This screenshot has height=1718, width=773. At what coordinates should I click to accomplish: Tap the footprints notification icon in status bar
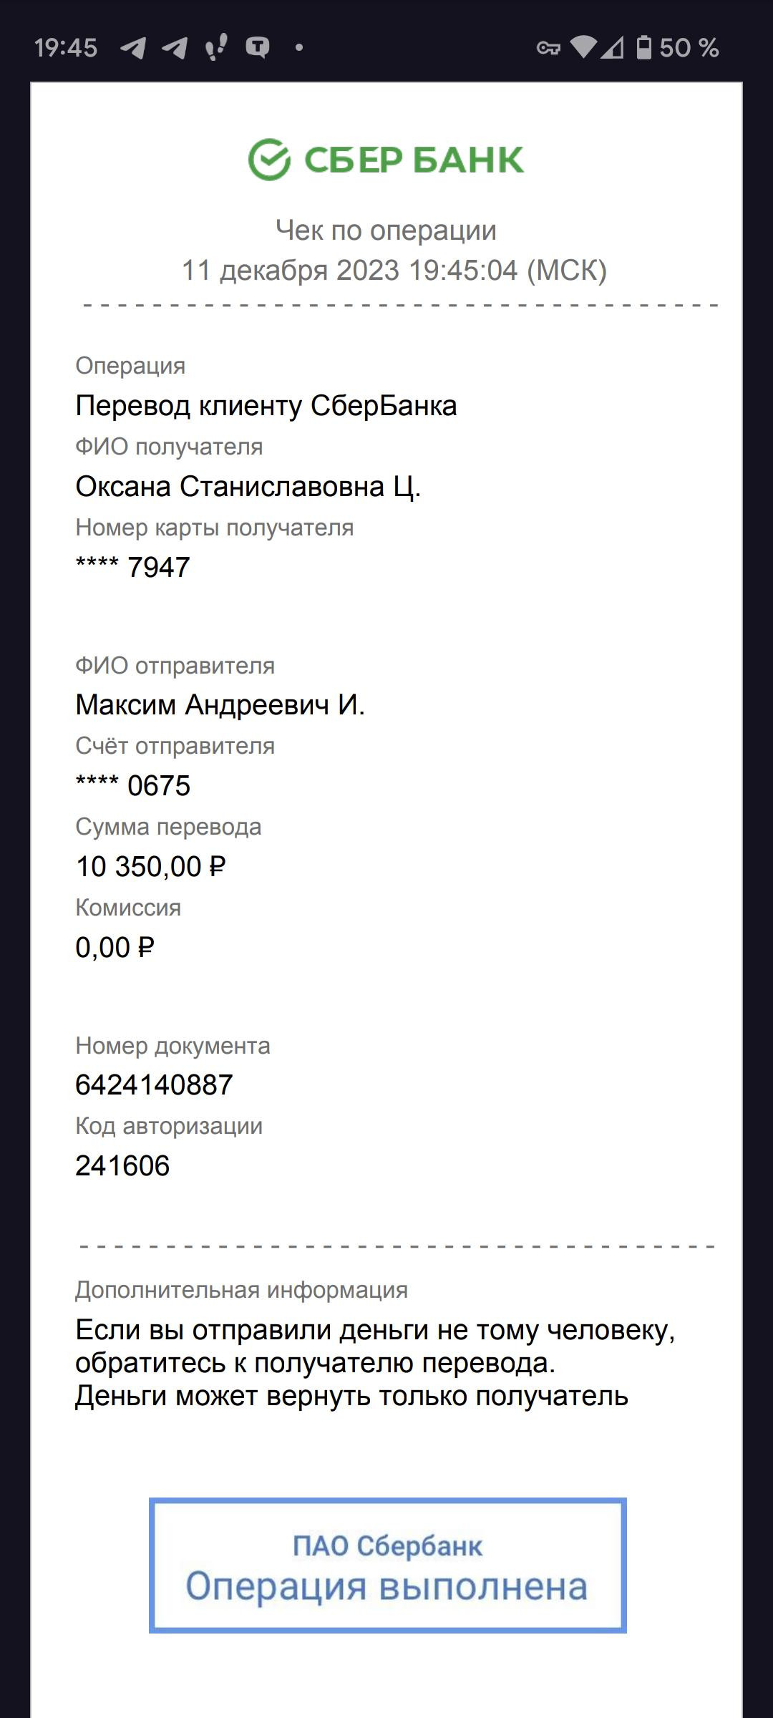[215, 47]
